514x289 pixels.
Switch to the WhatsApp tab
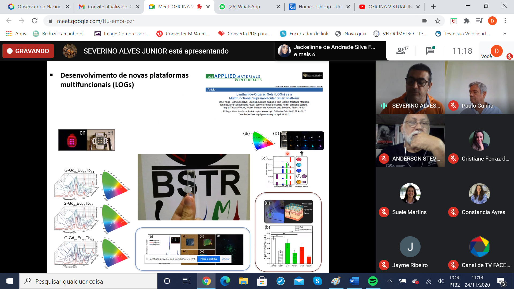tap(249, 7)
